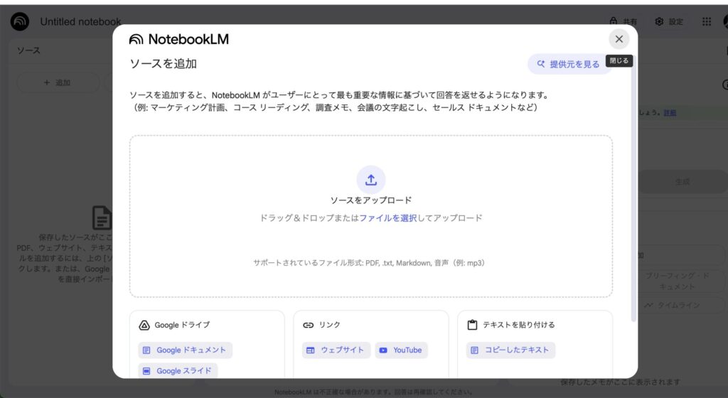Viewport: 728px width, 398px height.
Task: Click the NotebookLM logo in the dialog
Action: tap(178, 39)
